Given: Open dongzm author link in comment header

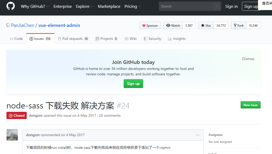Looking at the screenshot, I should (x=33, y=135).
